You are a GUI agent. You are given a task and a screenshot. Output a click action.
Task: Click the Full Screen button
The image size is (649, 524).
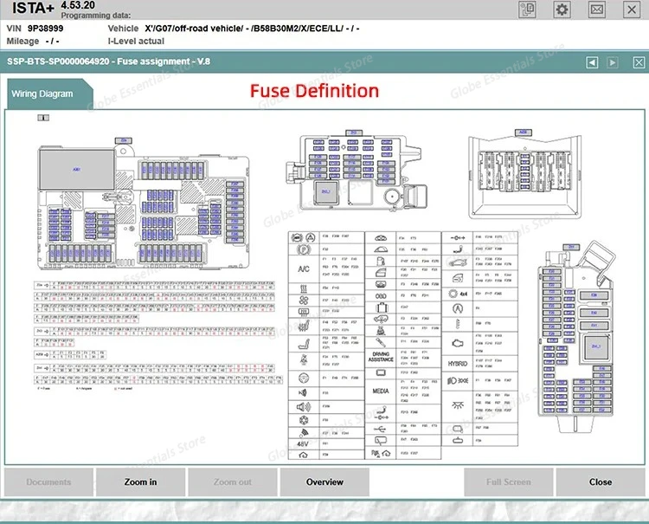tap(508, 482)
